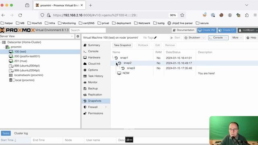Click the edit tags pencil icon
258x145 pixels.
(x=155, y=37)
